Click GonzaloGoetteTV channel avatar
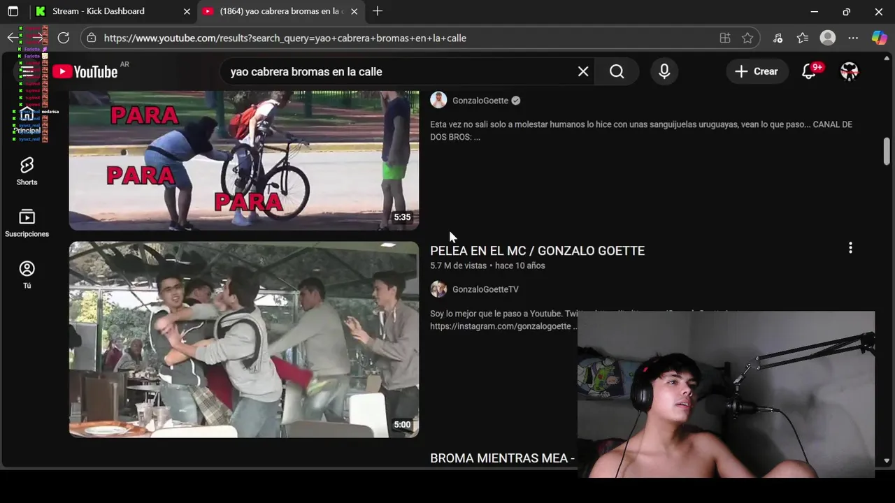895x503 pixels. point(438,289)
